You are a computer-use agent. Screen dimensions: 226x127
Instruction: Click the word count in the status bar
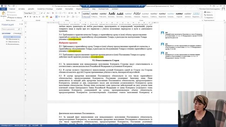click(x=20, y=126)
